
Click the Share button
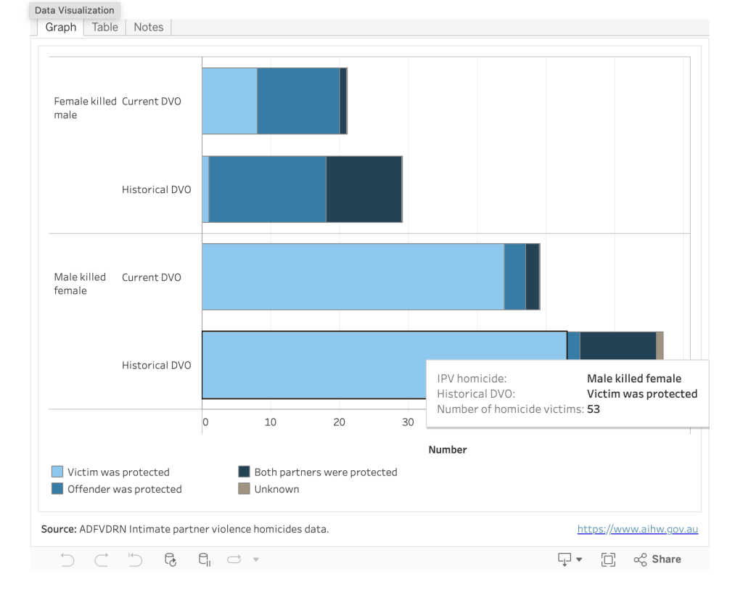(657, 559)
